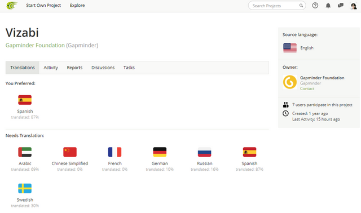Open the Arabic translation link

coord(25,163)
